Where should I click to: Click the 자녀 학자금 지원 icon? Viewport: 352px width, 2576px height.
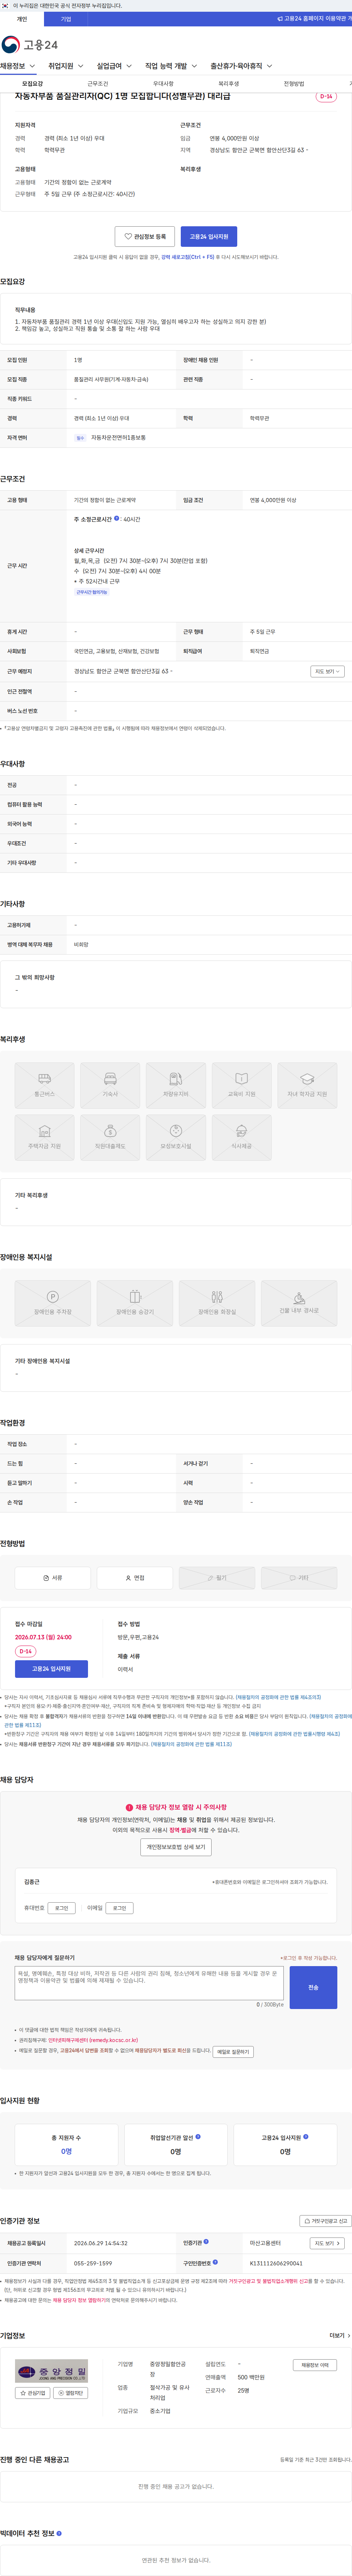tap(307, 1085)
